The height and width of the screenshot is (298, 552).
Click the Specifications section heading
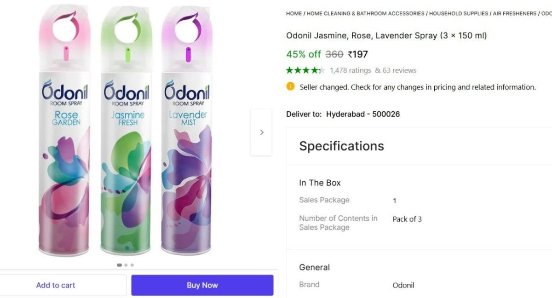pyautogui.click(x=341, y=146)
